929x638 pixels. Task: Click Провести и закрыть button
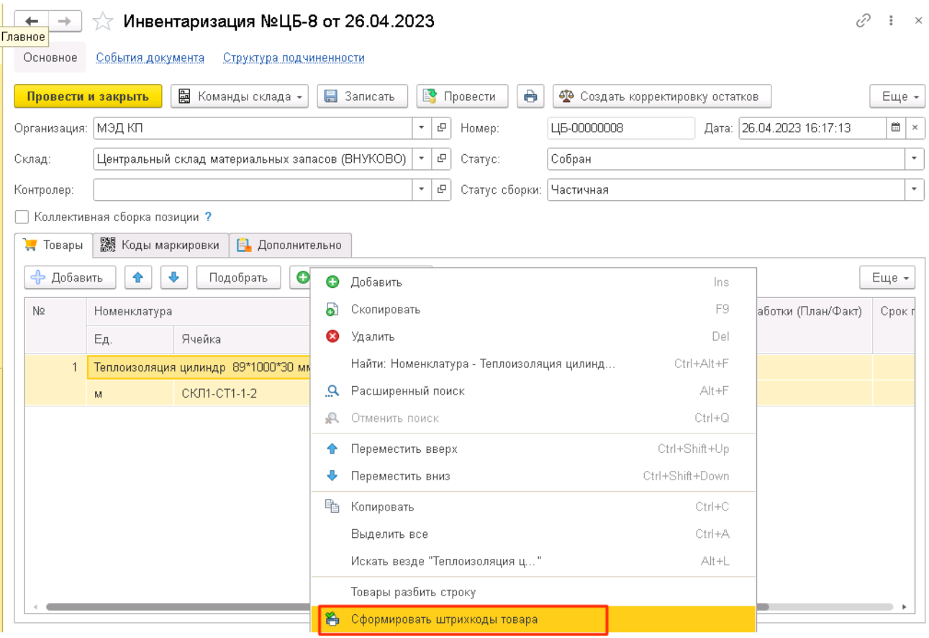tap(88, 96)
